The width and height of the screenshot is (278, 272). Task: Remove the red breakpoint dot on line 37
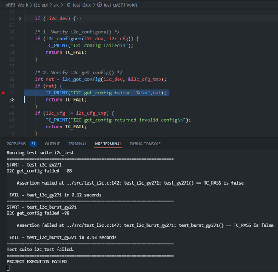click(3, 93)
